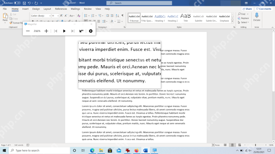This screenshot has width=275, height=154.
Task: Open the Select dropdown in Editing
Action: click(243, 22)
